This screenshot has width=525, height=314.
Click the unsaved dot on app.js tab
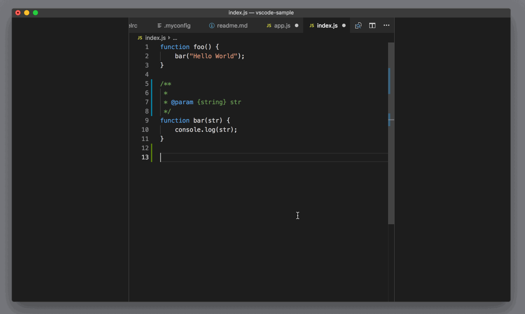click(297, 25)
